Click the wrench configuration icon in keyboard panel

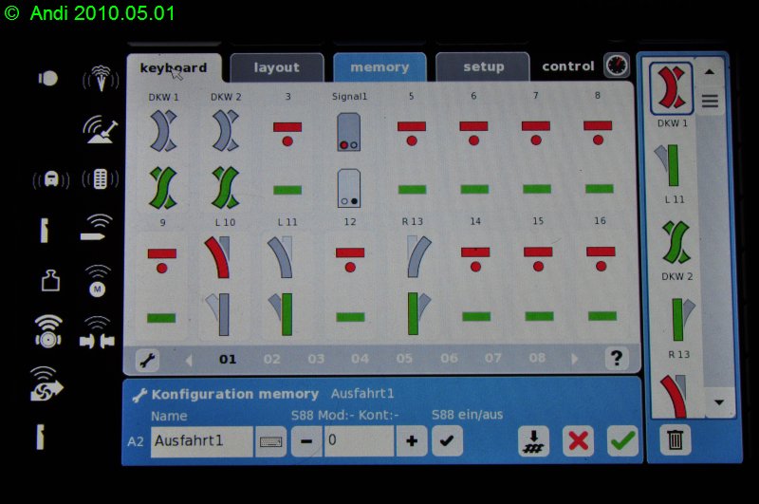(147, 360)
